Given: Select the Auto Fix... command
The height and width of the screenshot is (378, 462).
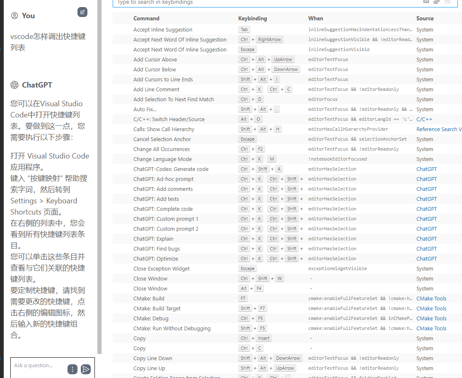Looking at the screenshot, I should pyautogui.click(x=145, y=109).
